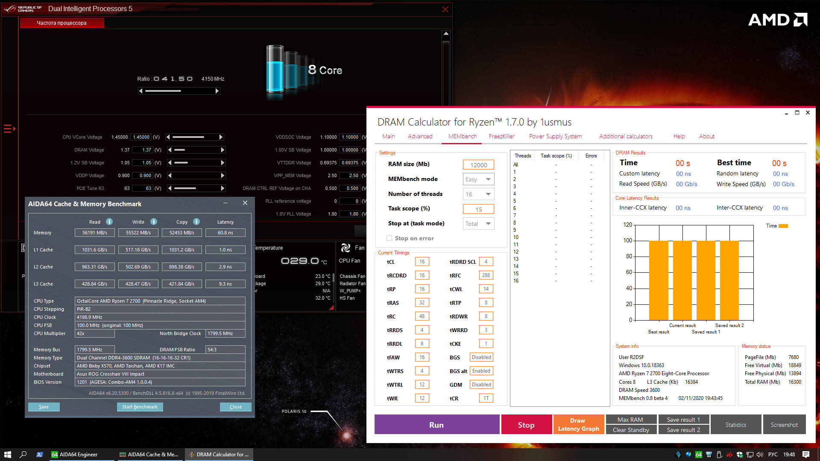Image resolution: width=820 pixels, height=461 pixels.
Task: Click the Fan section icon
Action: 346,248
